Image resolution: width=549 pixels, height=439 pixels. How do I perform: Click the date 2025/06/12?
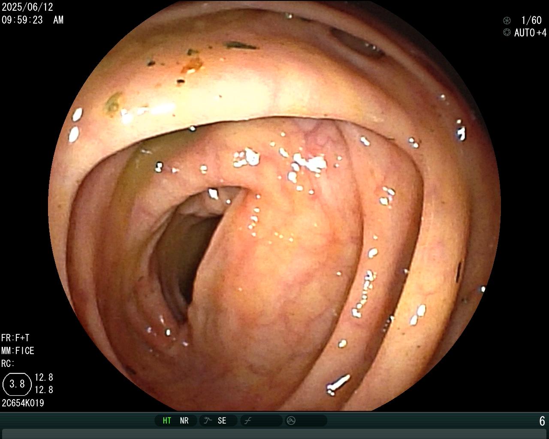27,7
